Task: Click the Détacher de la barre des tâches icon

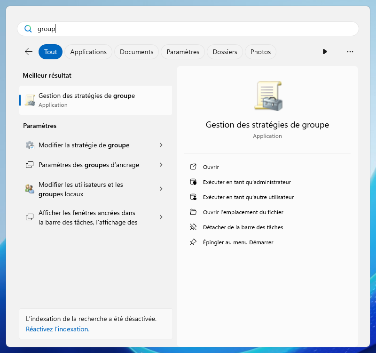Action: [193, 227]
